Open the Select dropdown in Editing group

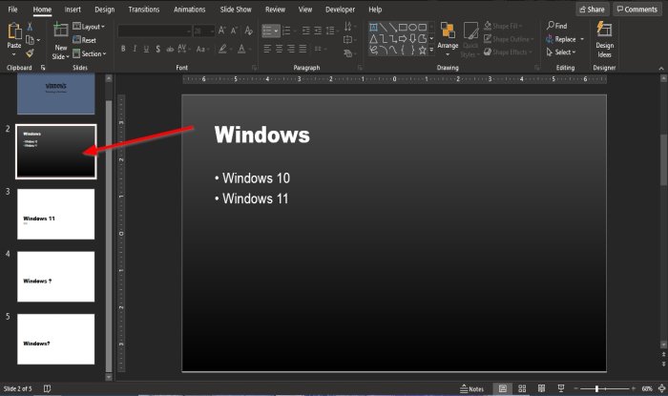point(563,52)
